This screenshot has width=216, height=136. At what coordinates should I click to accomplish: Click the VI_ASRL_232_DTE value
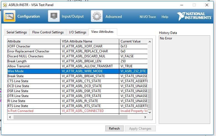coord(133,71)
